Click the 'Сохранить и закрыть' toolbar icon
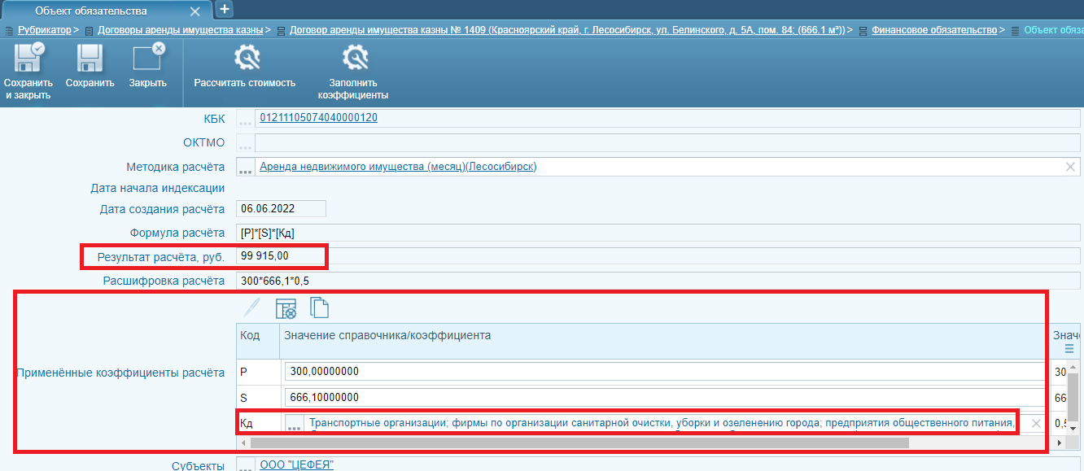The image size is (1084, 471). pyautogui.click(x=28, y=59)
